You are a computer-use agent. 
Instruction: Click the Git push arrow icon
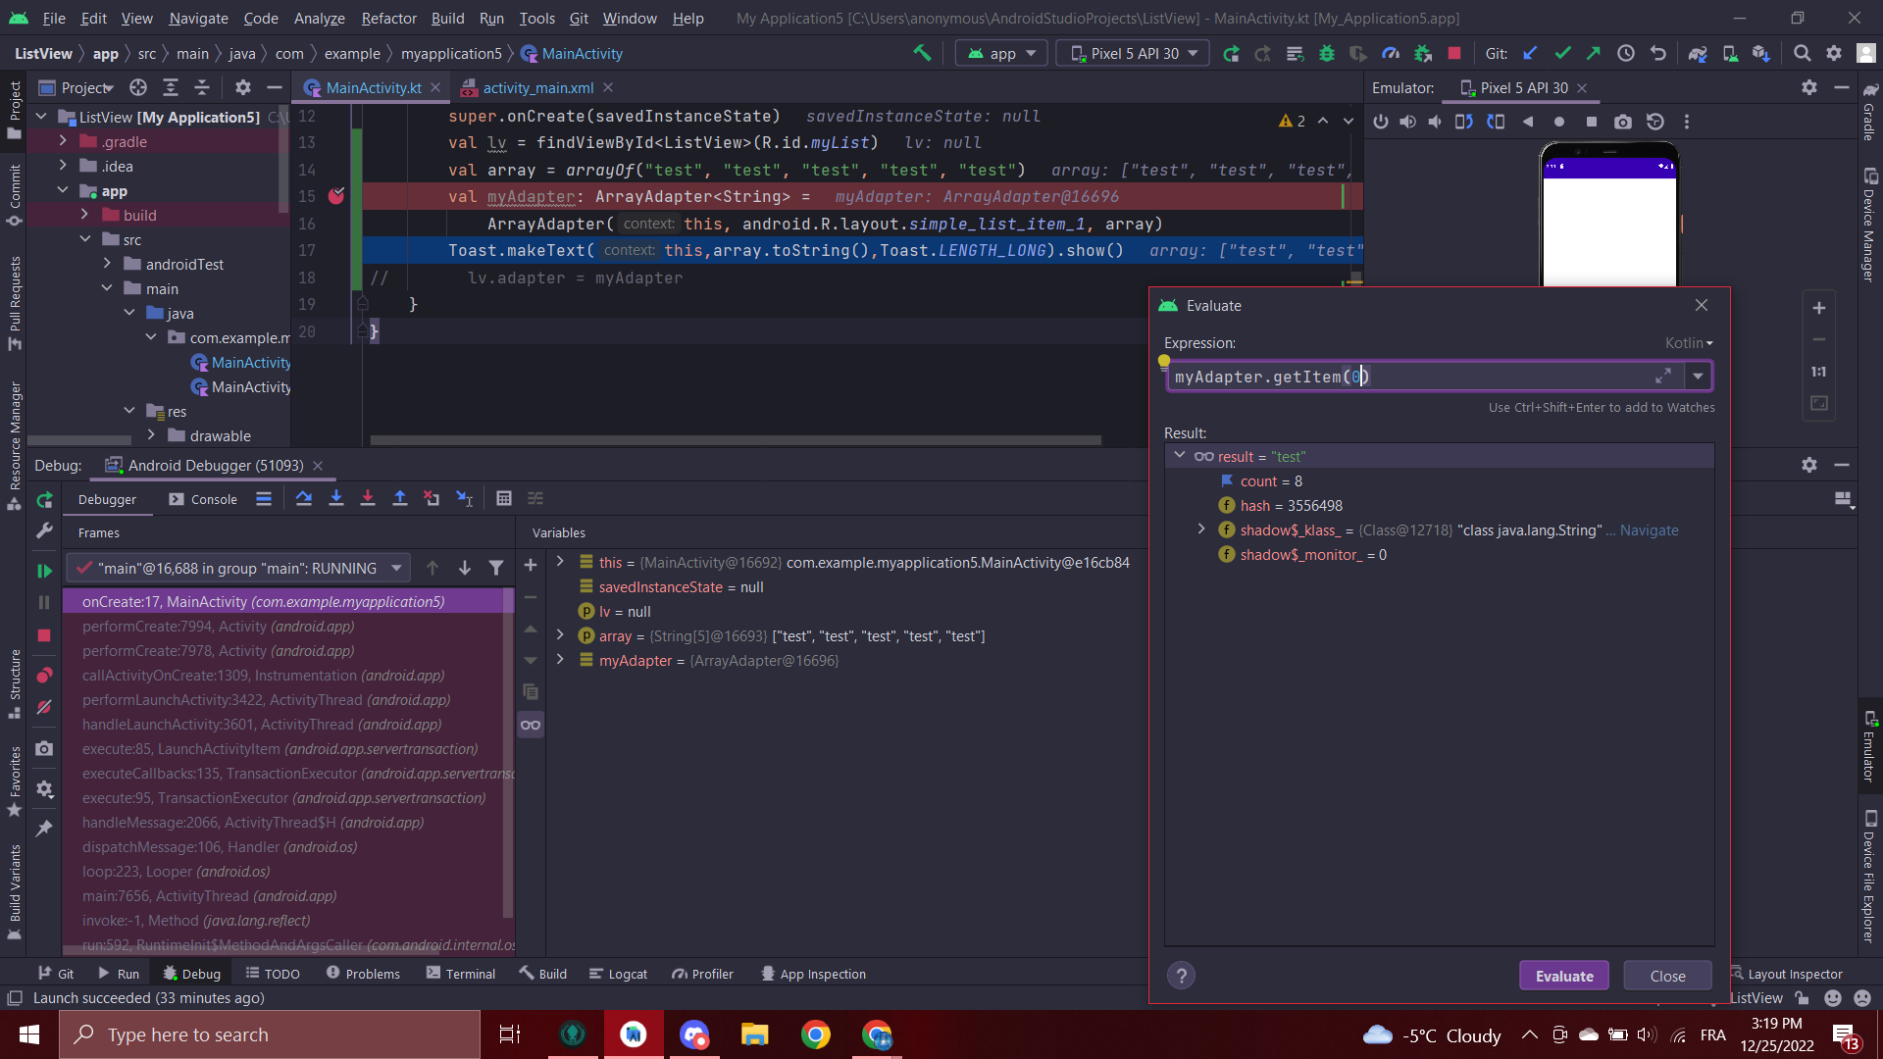point(1594,53)
